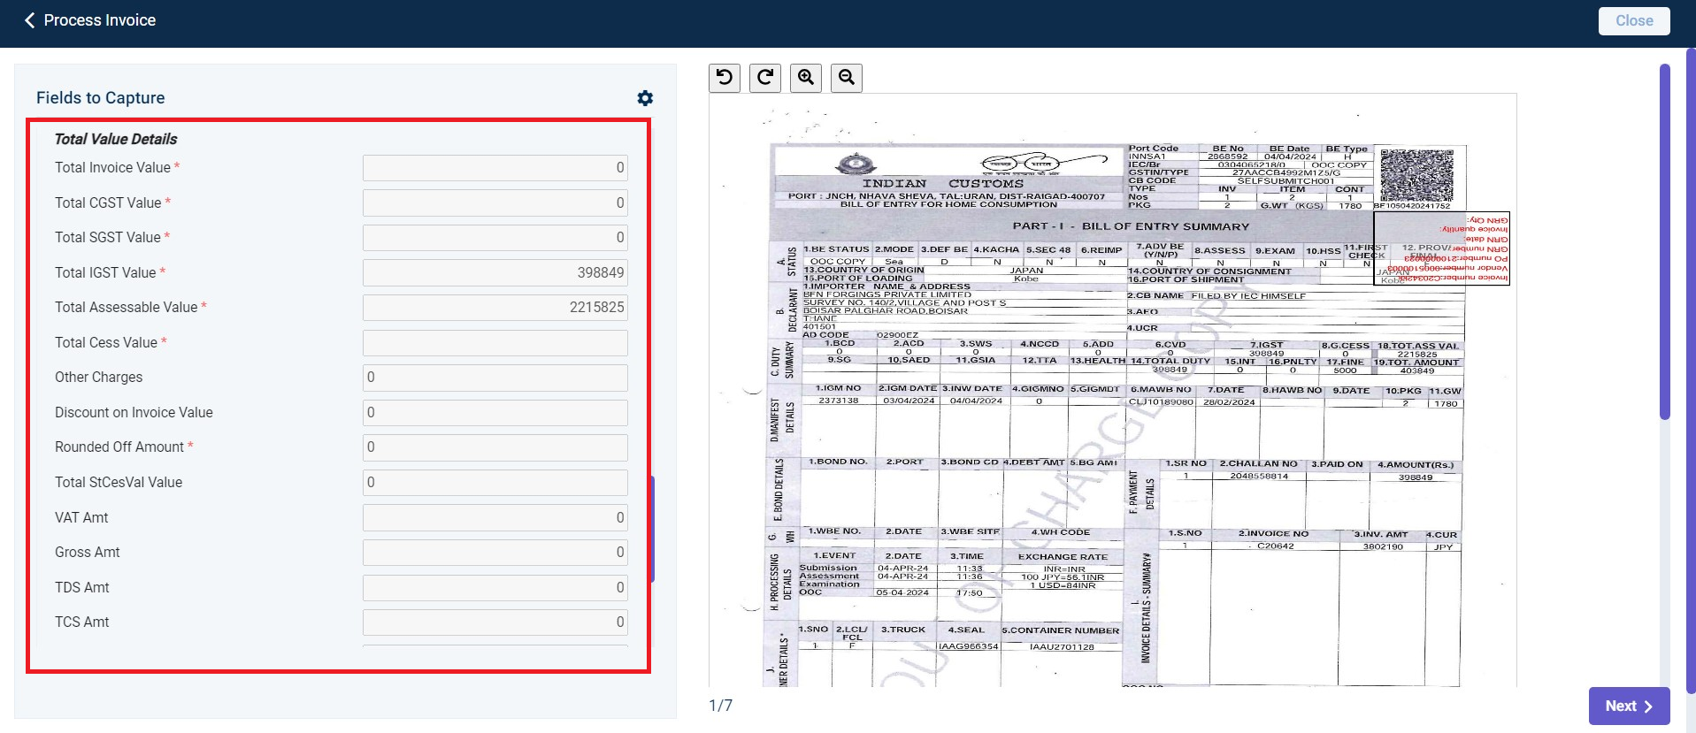Zoom out of the invoice document
Viewport: 1696px width, 733px height.
click(x=847, y=78)
